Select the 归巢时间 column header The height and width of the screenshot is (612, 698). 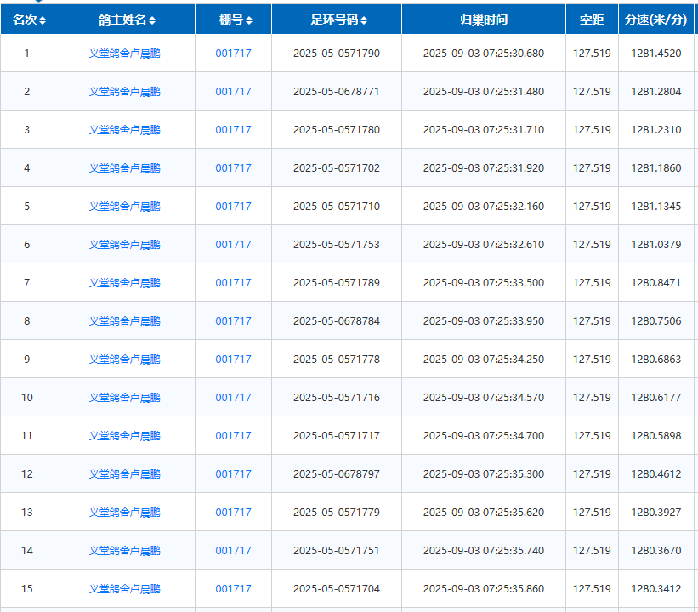(x=483, y=20)
